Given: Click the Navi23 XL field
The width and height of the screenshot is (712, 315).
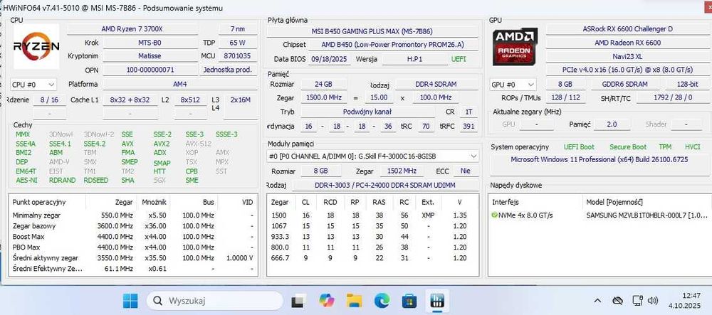Looking at the screenshot, I should point(627,56).
